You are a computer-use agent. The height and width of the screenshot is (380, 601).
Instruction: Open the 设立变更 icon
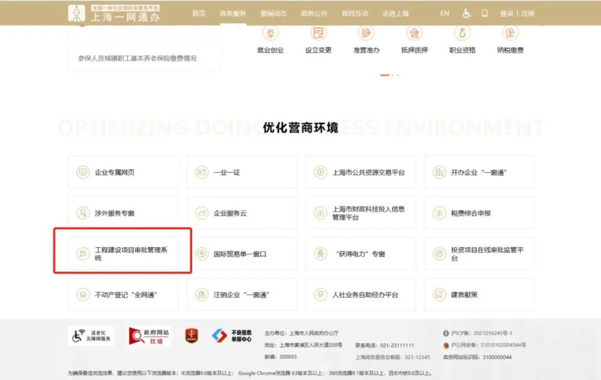coord(318,33)
